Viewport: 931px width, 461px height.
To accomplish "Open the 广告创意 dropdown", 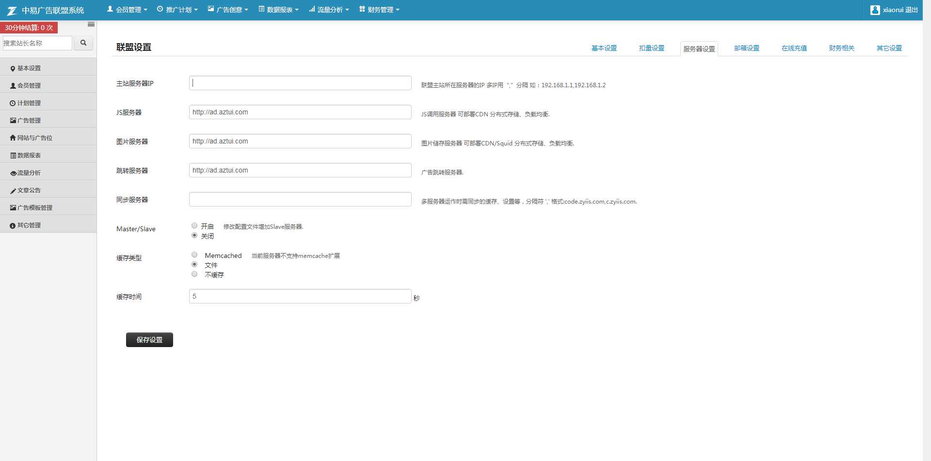I will (x=228, y=9).
